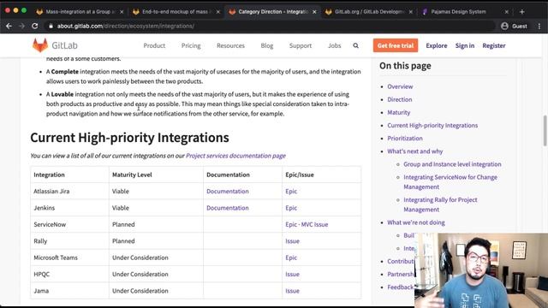Open the Product menu

click(154, 45)
